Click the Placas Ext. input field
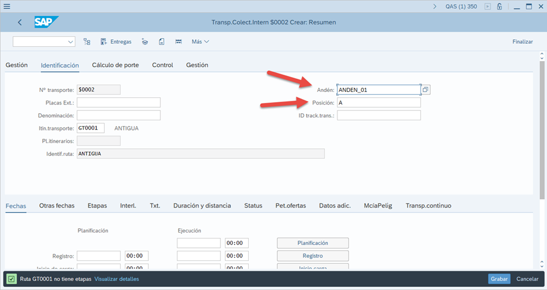The image size is (547, 290). [x=118, y=103]
